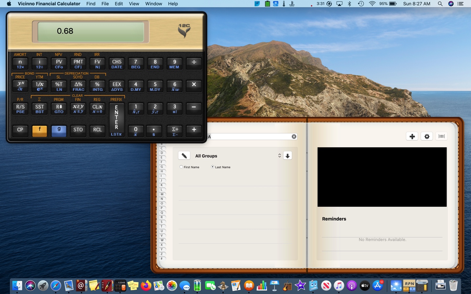Click the down arrow import button

coord(288,156)
